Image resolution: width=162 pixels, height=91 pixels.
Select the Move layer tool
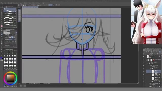[2, 15]
